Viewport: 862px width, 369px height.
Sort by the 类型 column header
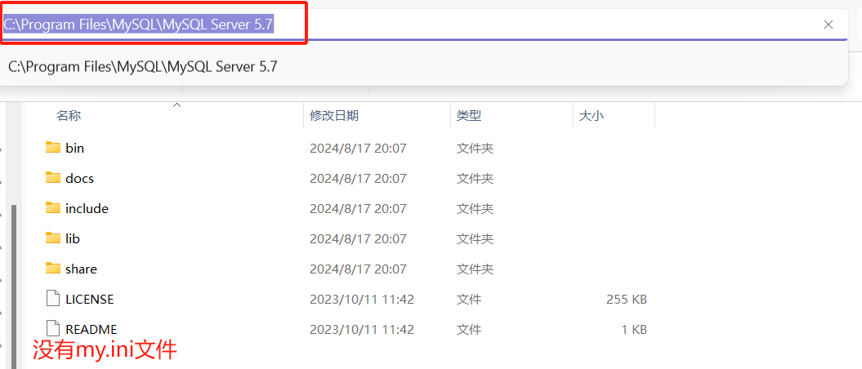click(x=468, y=116)
